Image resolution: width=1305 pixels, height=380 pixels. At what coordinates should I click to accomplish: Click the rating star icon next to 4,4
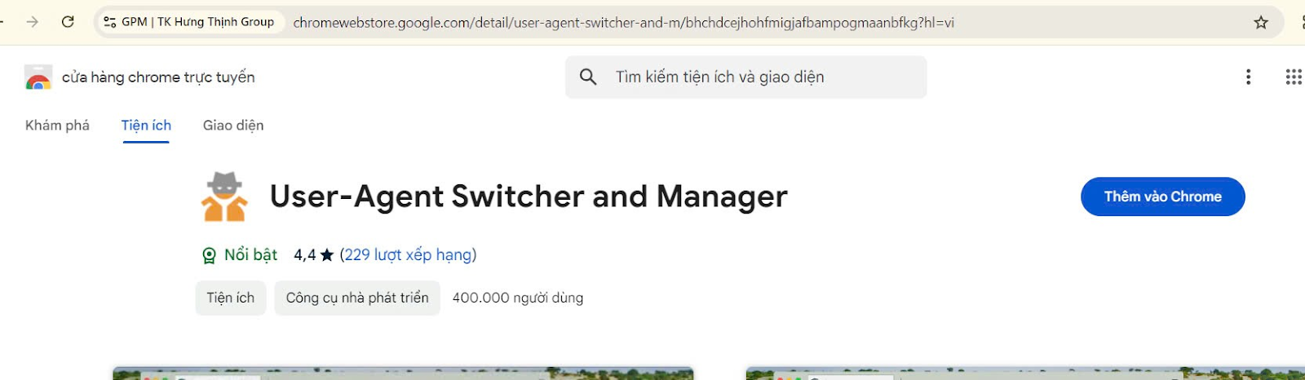(327, 255)
